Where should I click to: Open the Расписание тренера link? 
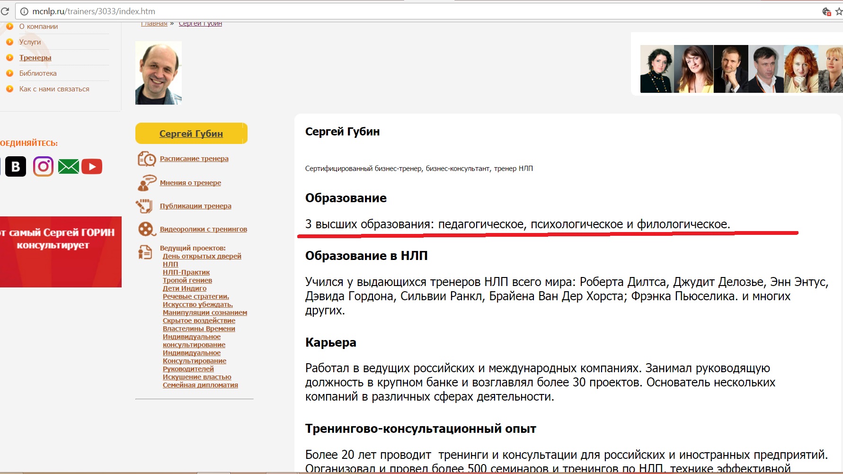(x=194, y=159)
